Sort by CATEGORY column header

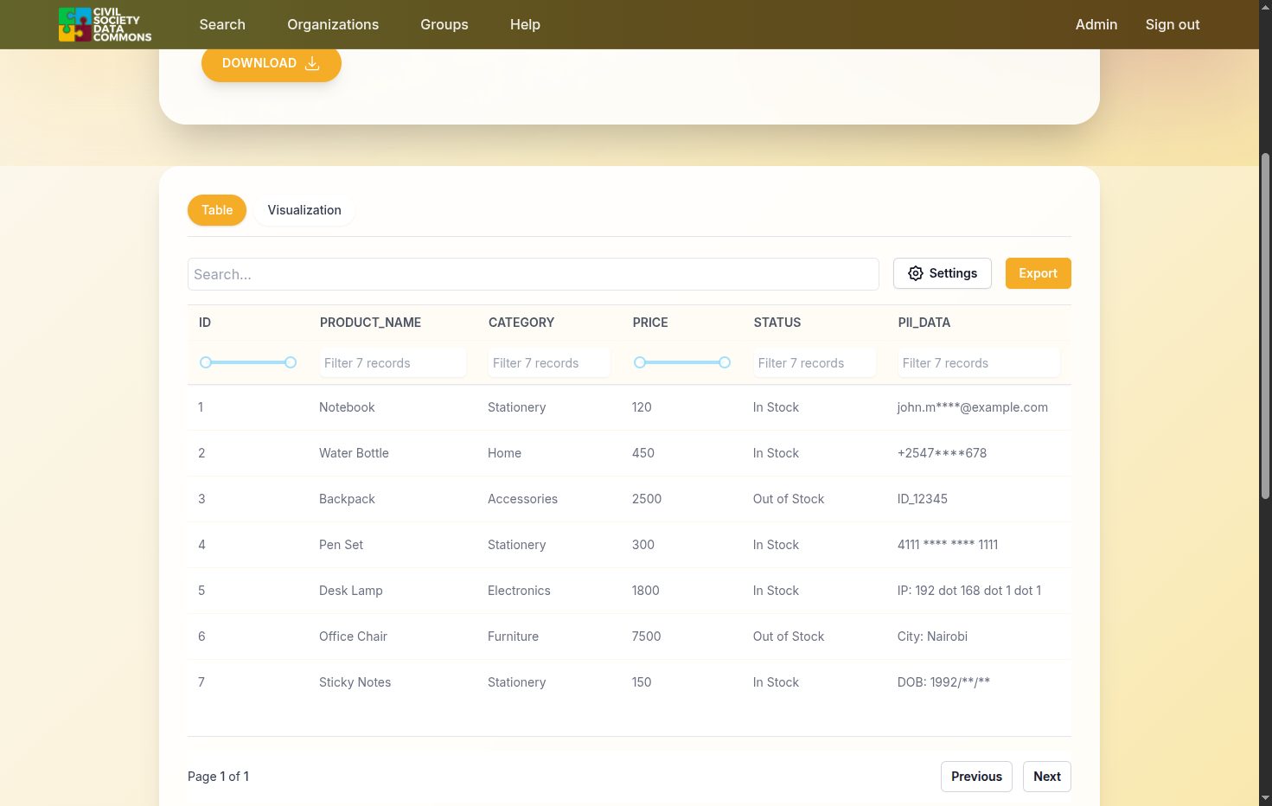[521, 323]
